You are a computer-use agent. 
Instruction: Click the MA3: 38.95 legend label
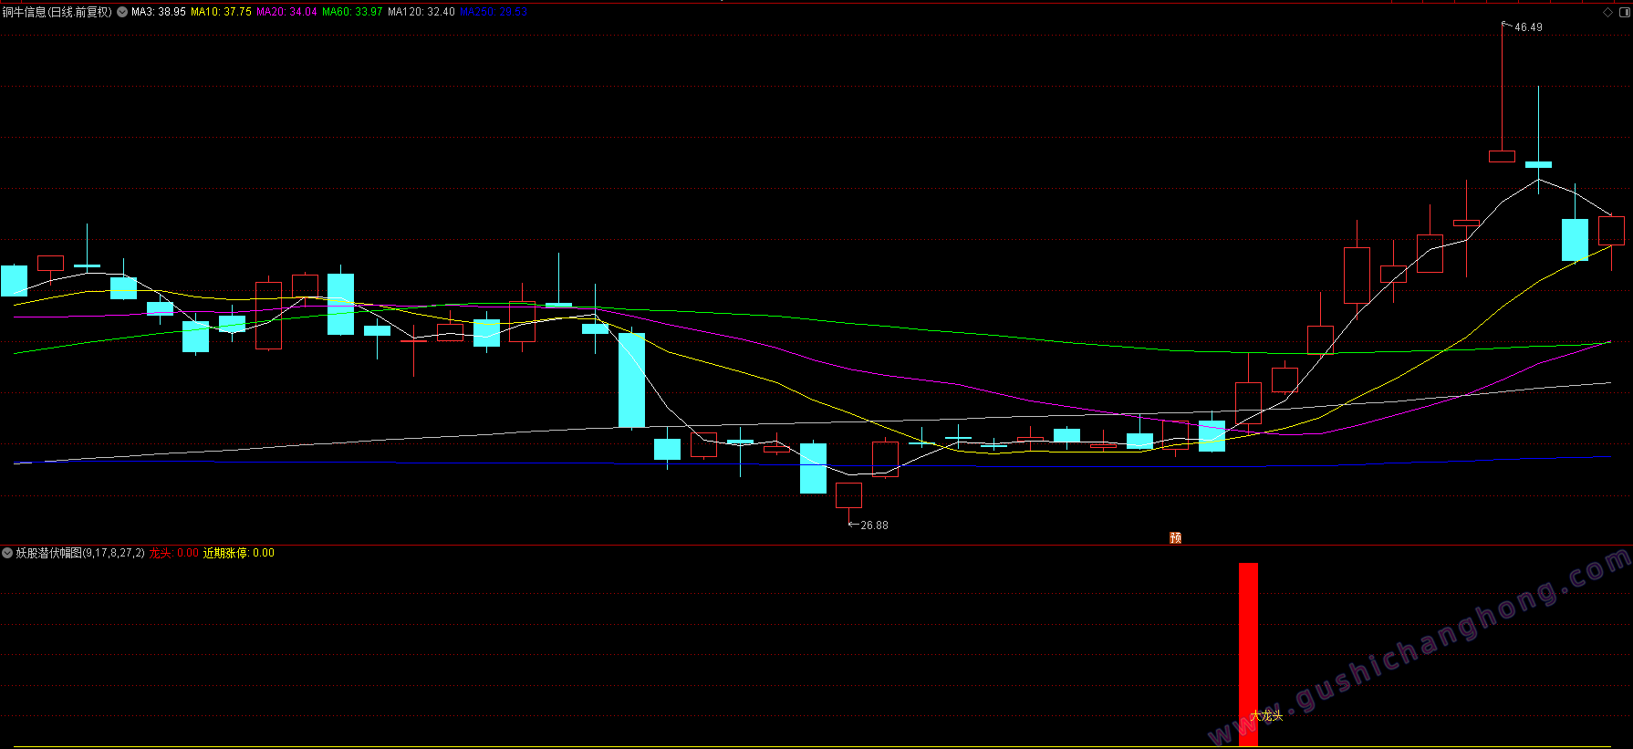(x=159, y=12)
